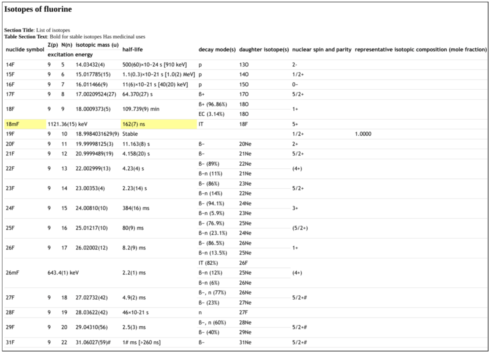Click nuclide symbol '14F' in the first row

(10, 65)
